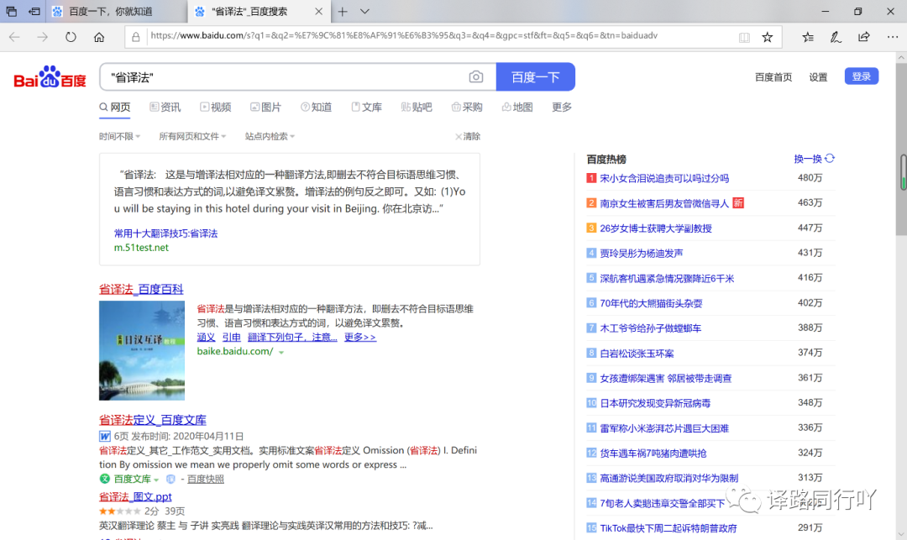907x540 pixels.
Task: Open the 涵义 sublink
Action: pos(206,337)
